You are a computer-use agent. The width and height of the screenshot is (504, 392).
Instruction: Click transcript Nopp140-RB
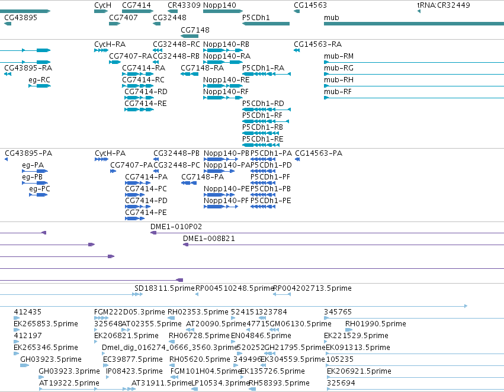tap(223, 50)
